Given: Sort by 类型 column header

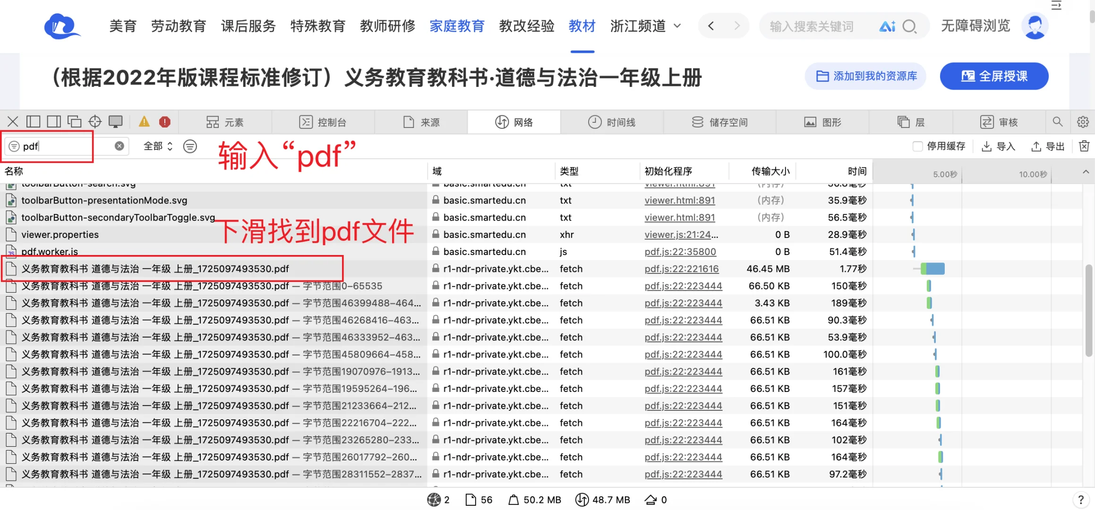Looking at the screenshot, I should pyautogui.click(x=598, y=171).
